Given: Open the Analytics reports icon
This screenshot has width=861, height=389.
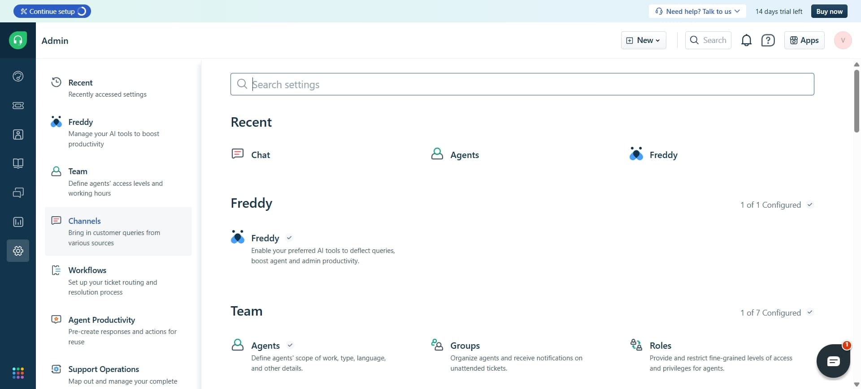Looking at the screenshot, I should pos(17,222).
